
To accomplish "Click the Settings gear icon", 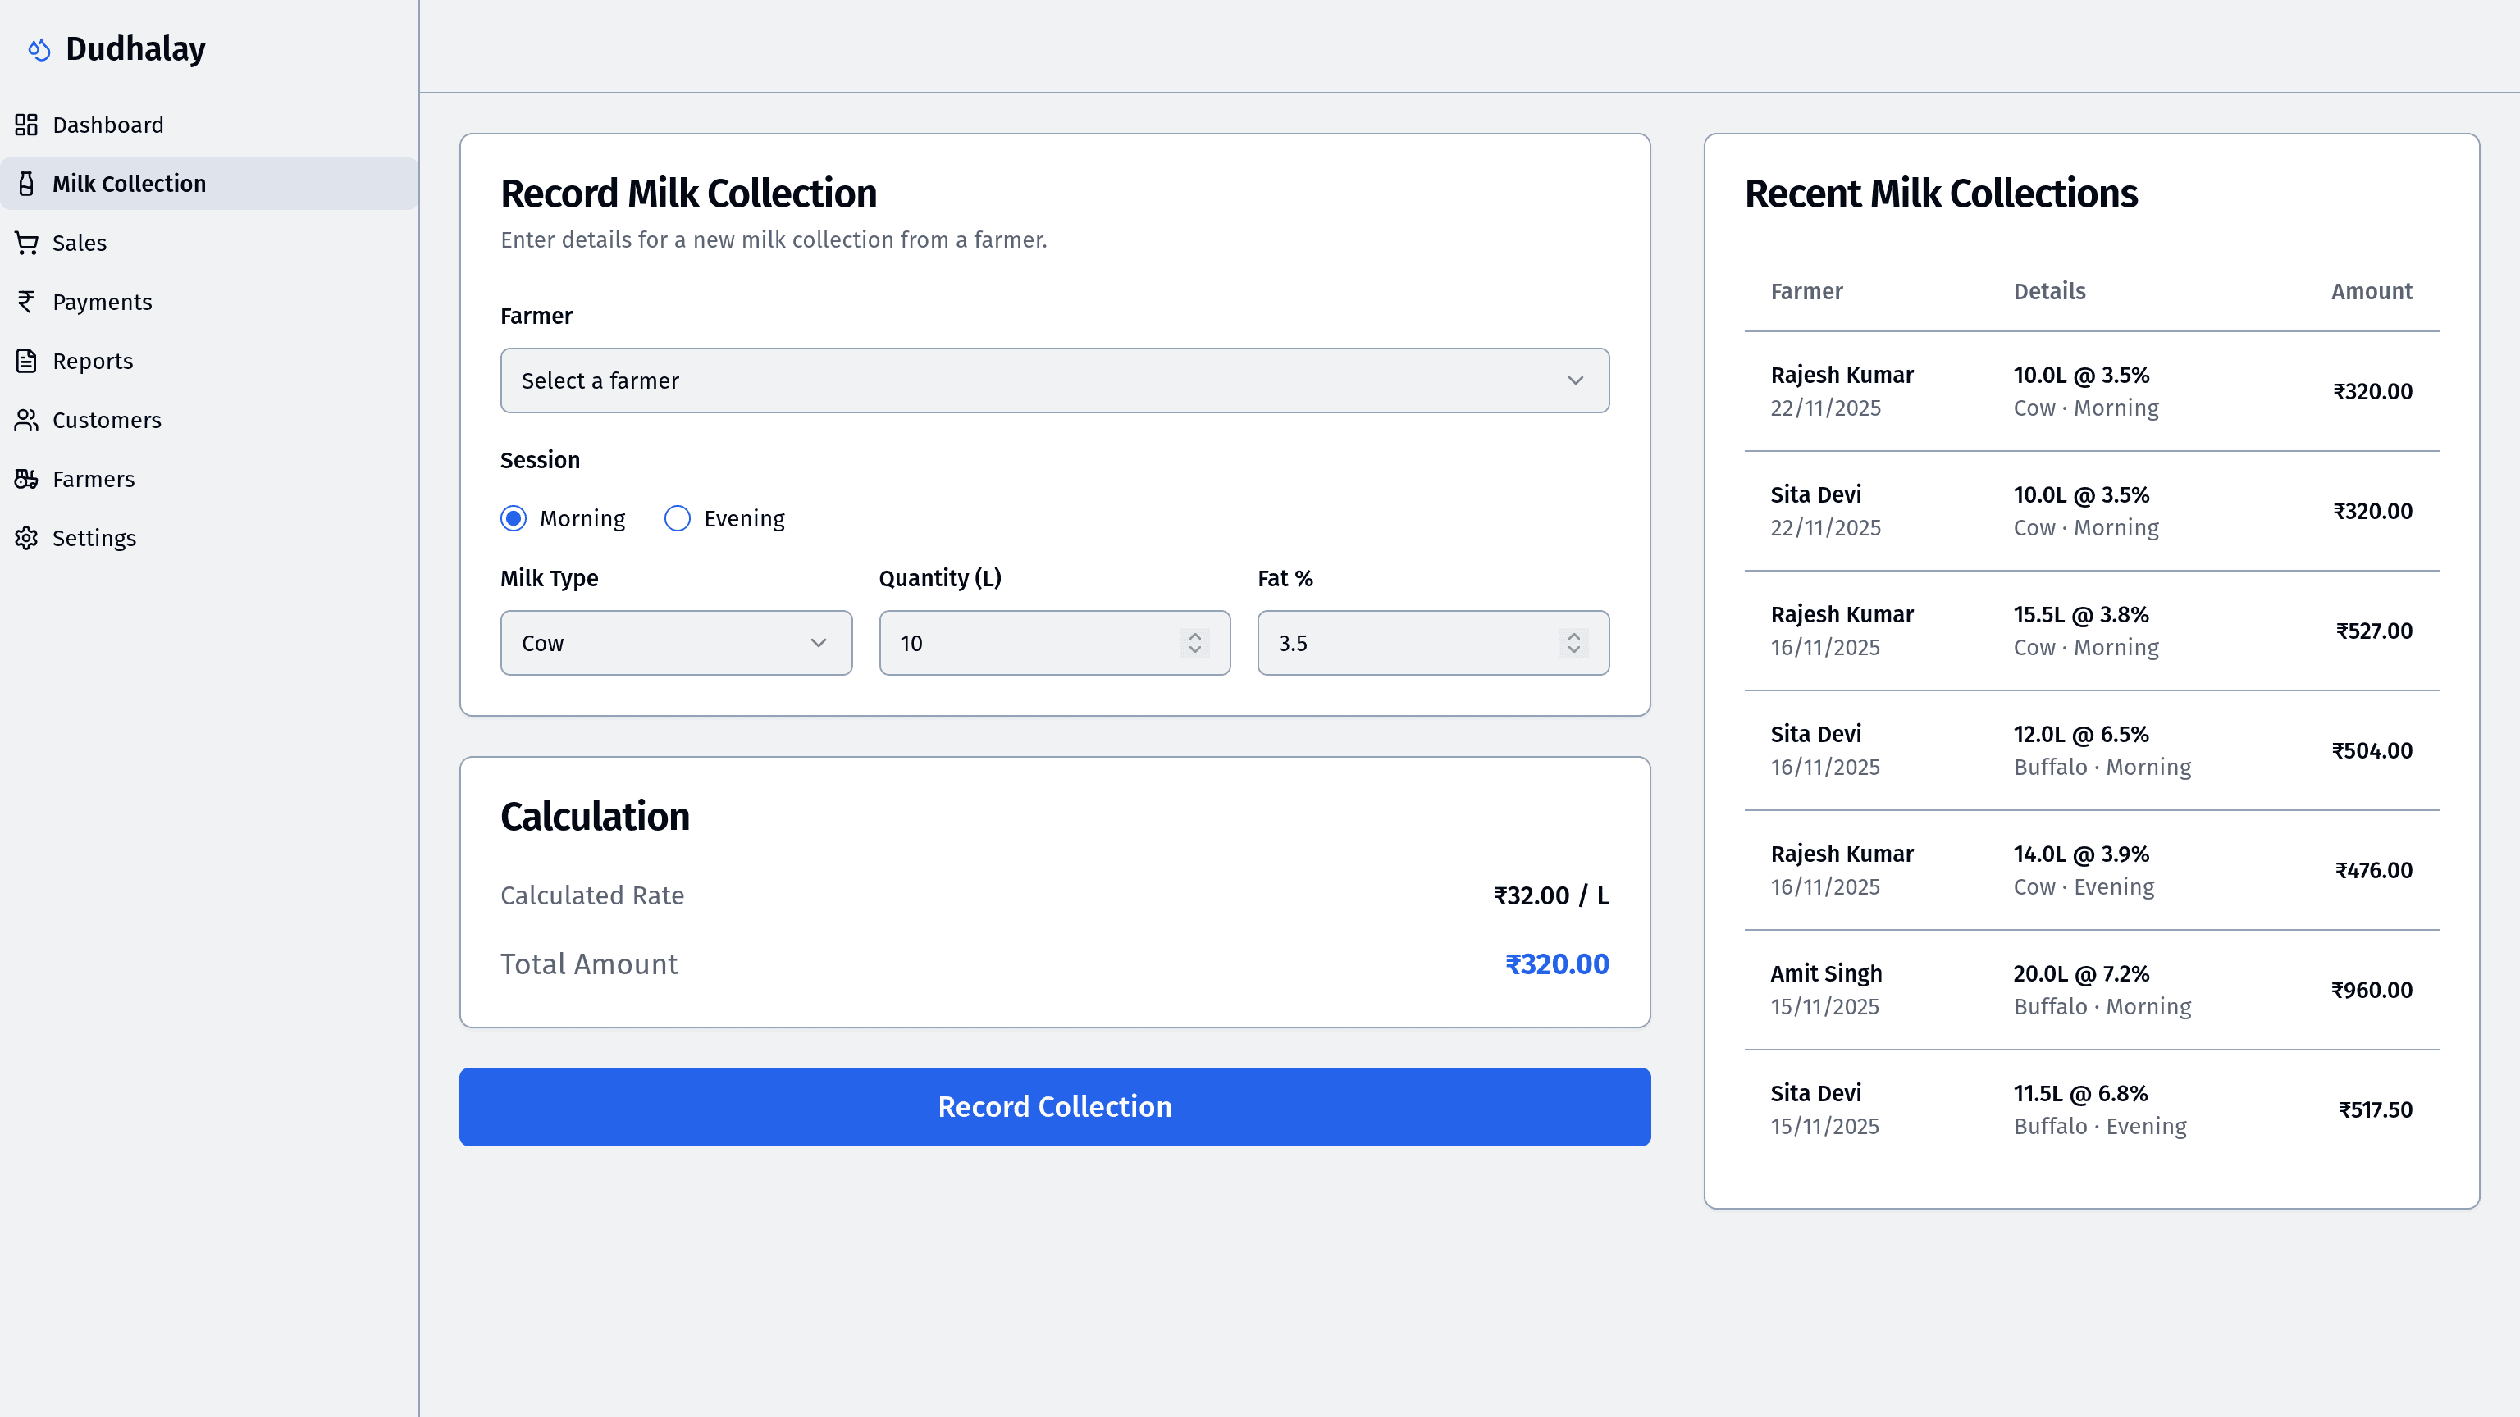I will (x=26, y=538).
